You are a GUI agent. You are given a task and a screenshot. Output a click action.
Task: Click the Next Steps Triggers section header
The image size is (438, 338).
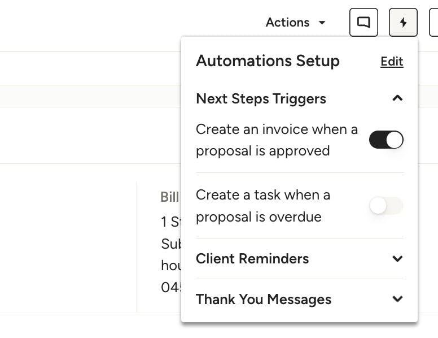[300, 98]
